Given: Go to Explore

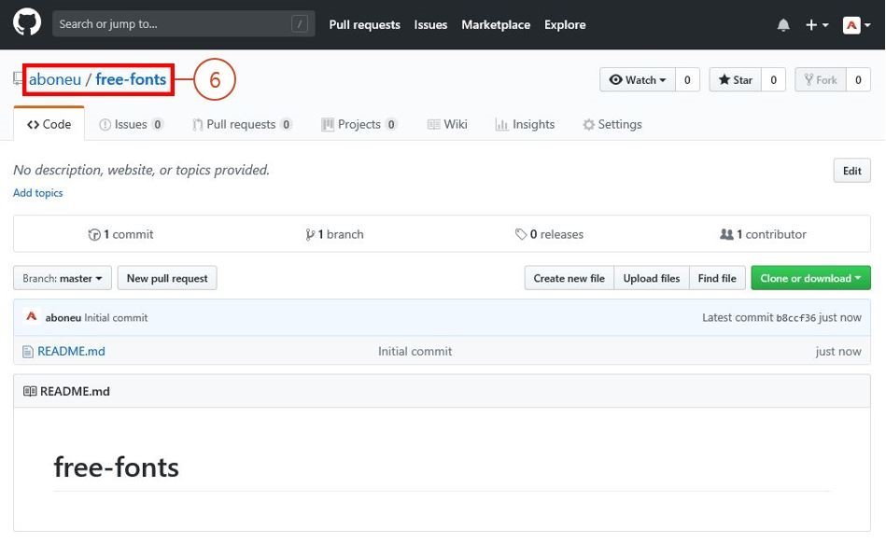Looking at the screenshot, I should [565, 25].
